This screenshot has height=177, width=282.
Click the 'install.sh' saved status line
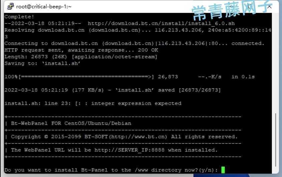tap(112, 90)
